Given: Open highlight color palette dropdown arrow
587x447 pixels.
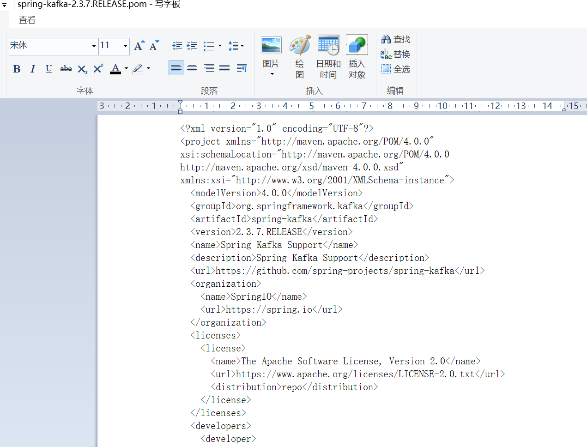Looking at the screenshot, I should (148, 68).
